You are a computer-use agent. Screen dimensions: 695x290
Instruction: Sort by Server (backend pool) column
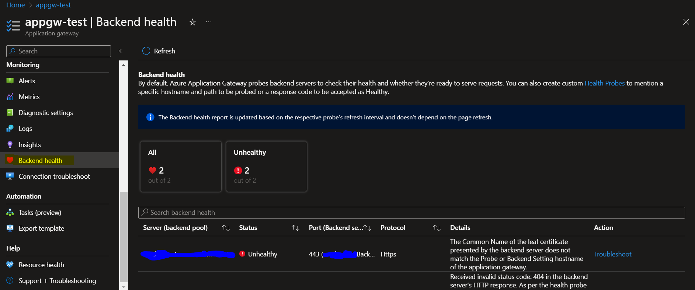click(226, 228)
